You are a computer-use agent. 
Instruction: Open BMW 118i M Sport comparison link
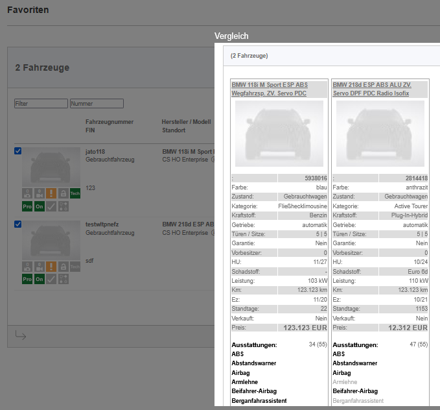(x=270, y=89)
